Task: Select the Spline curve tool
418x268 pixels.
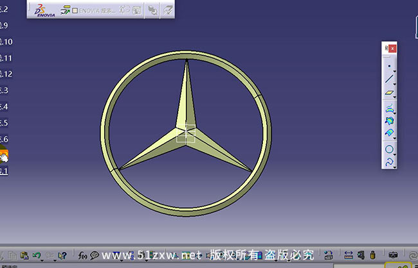Action: pos(389,162)
